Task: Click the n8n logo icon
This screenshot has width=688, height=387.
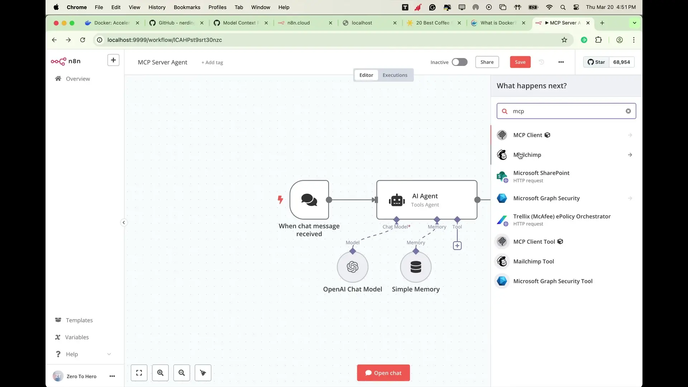Action: [58, 61]
